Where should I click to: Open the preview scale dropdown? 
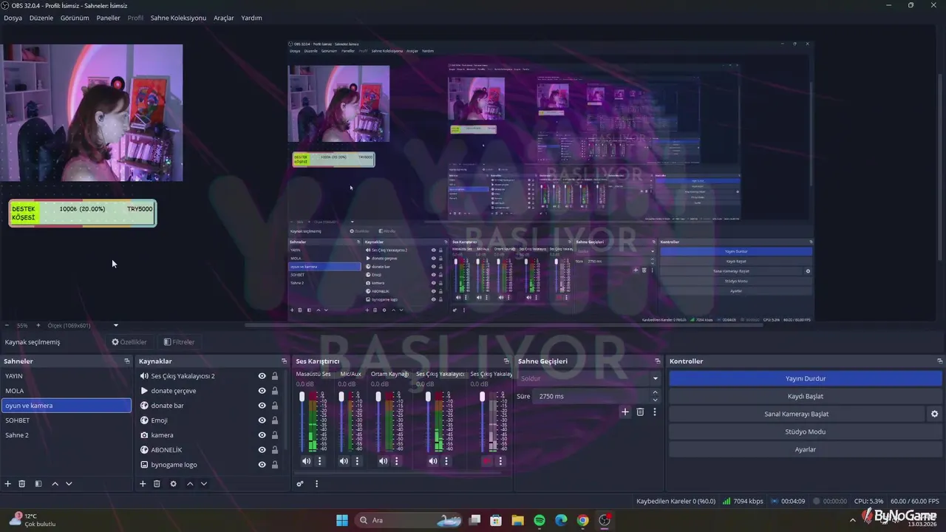click(x=115, y=325)
